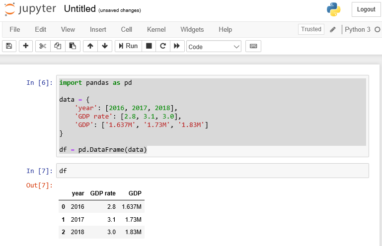Click the Logout button

366,9
